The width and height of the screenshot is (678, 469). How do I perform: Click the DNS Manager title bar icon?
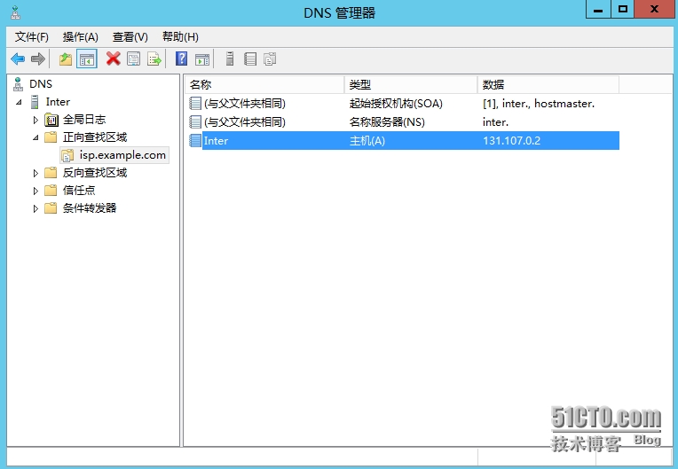pos(16,12)
